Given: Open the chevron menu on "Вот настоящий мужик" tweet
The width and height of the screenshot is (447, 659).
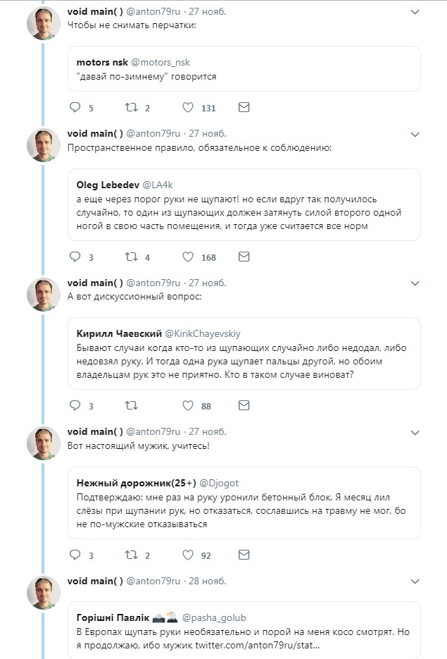Looking at the screenshot, I should [415, 432].
